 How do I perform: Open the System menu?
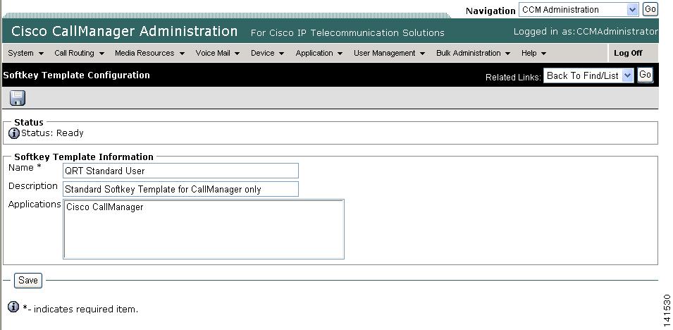(x=26, y=54)
